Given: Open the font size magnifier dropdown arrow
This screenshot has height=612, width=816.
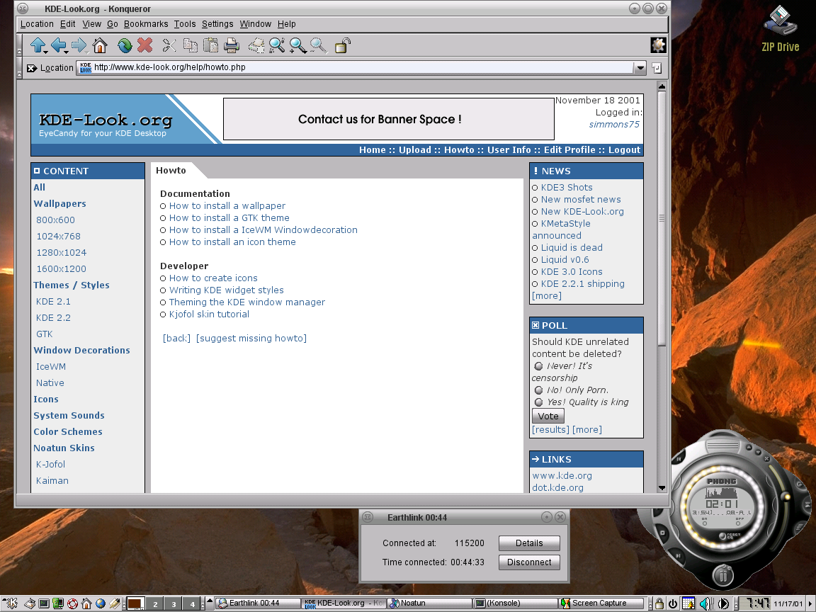Looking at the screenshot, I should pos(307,52).
